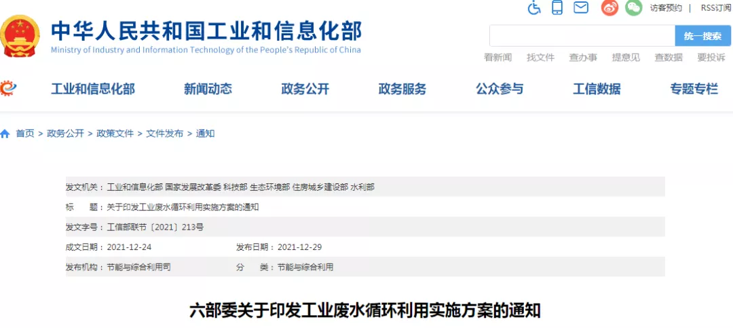Open the mobile phone version icon

click(x=557, y=7)
